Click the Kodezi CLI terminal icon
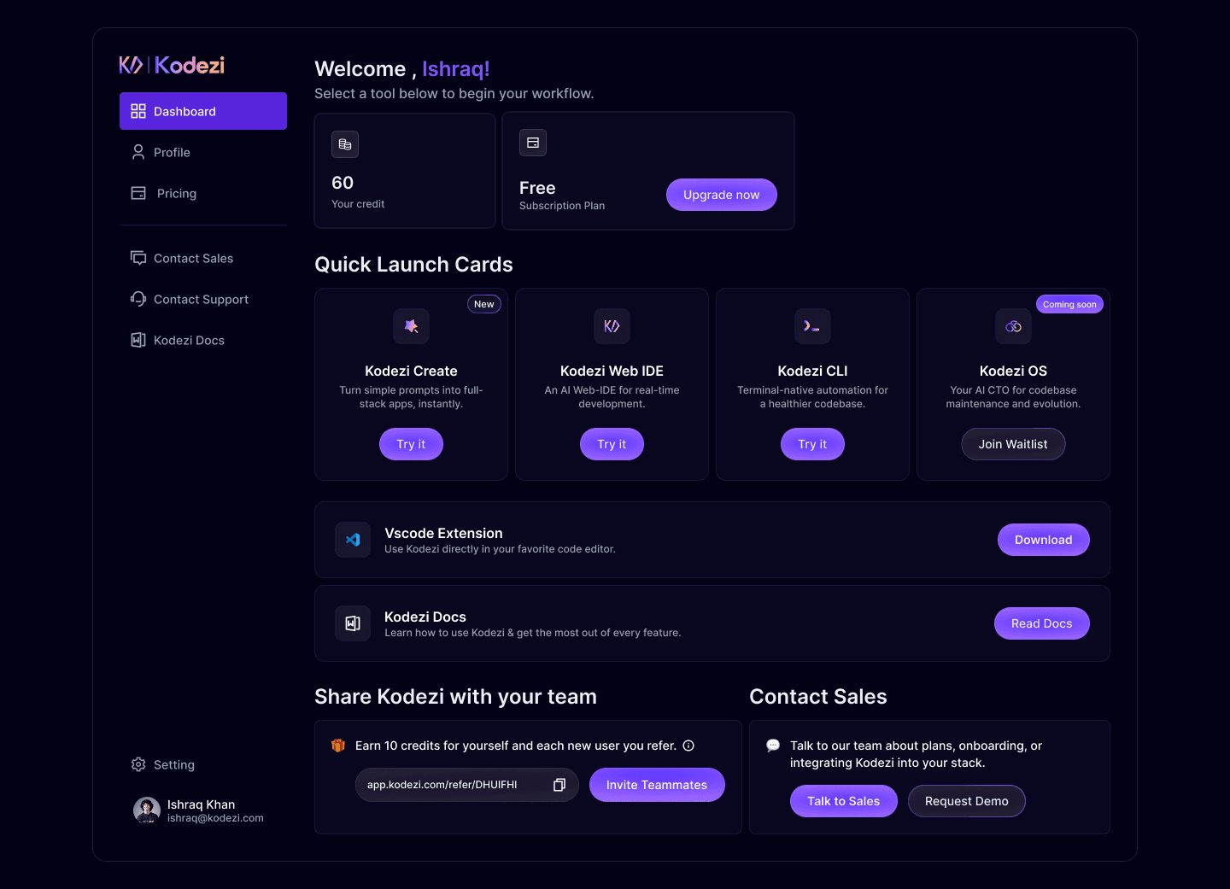1230x889 pixels. (812, 326)
